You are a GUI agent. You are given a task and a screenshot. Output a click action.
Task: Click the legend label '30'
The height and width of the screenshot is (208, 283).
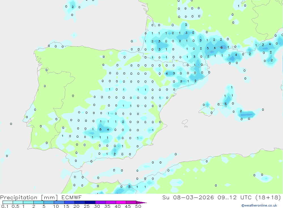tap(97, 206)
